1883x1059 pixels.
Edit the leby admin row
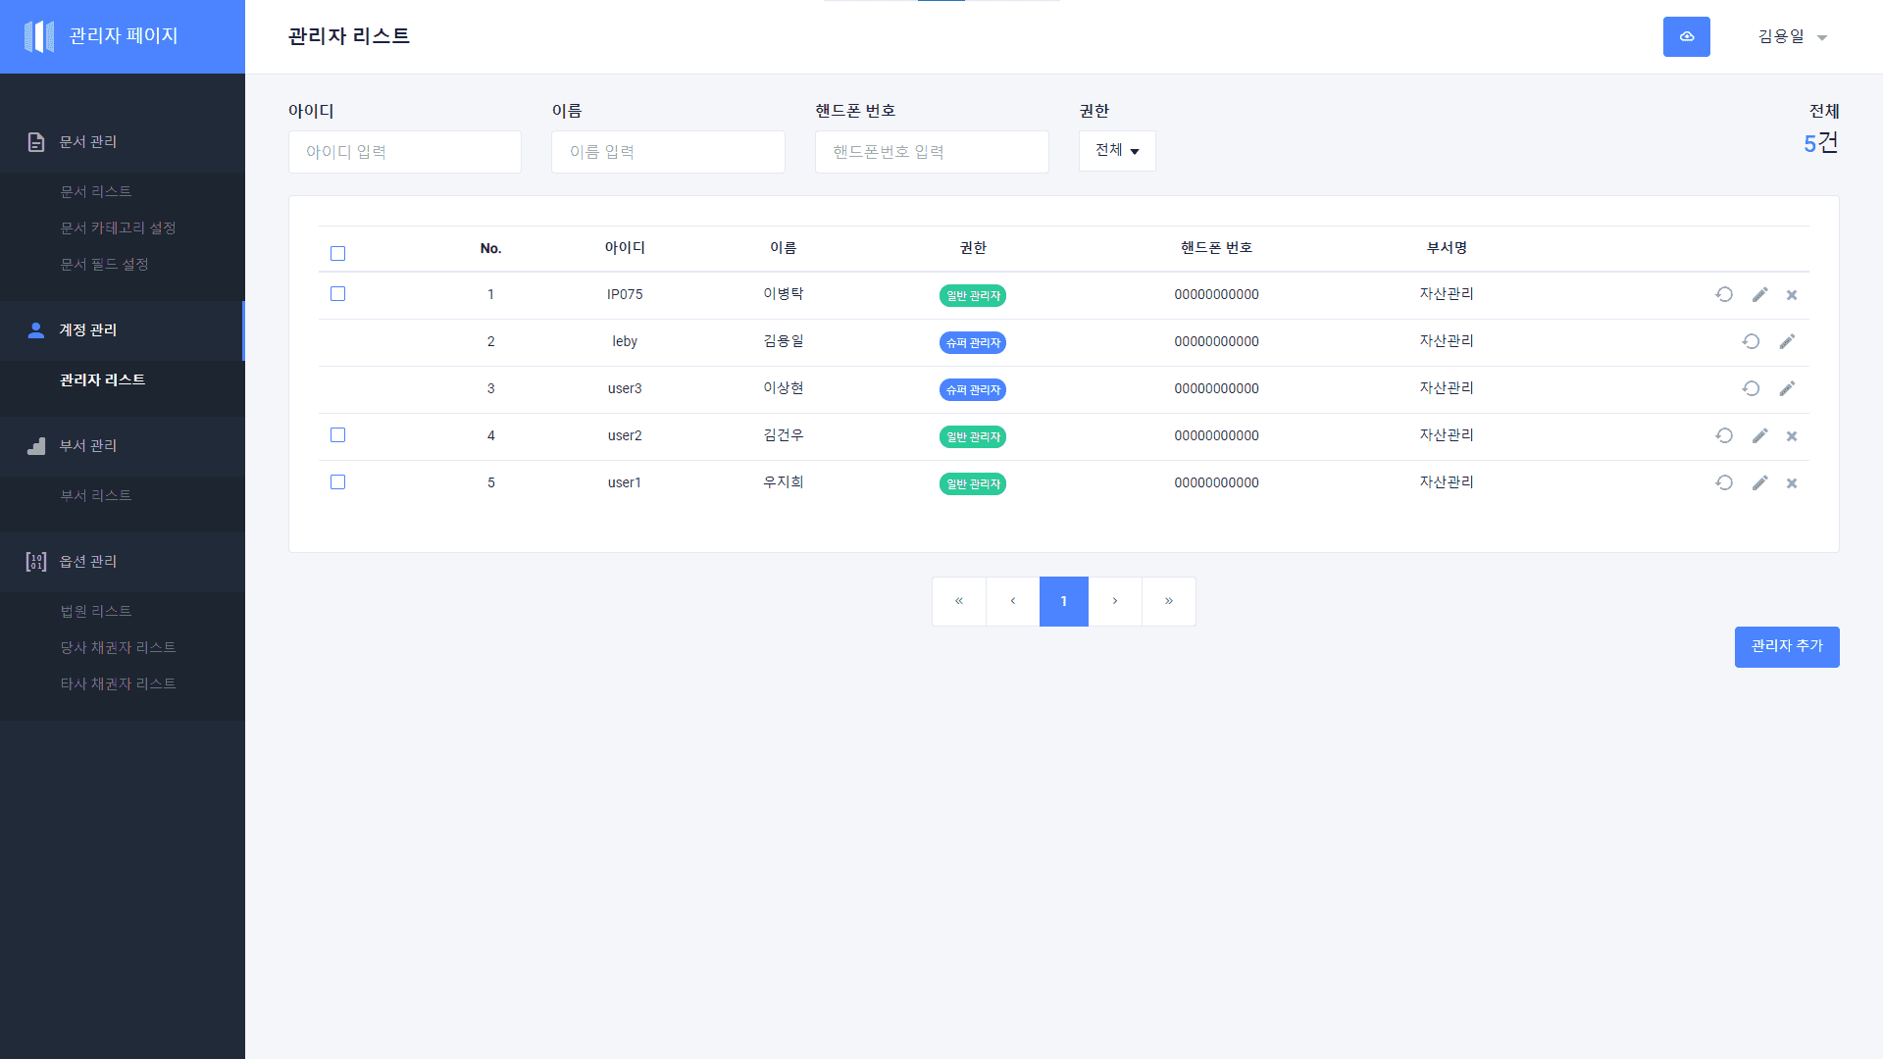(1787, 341)
